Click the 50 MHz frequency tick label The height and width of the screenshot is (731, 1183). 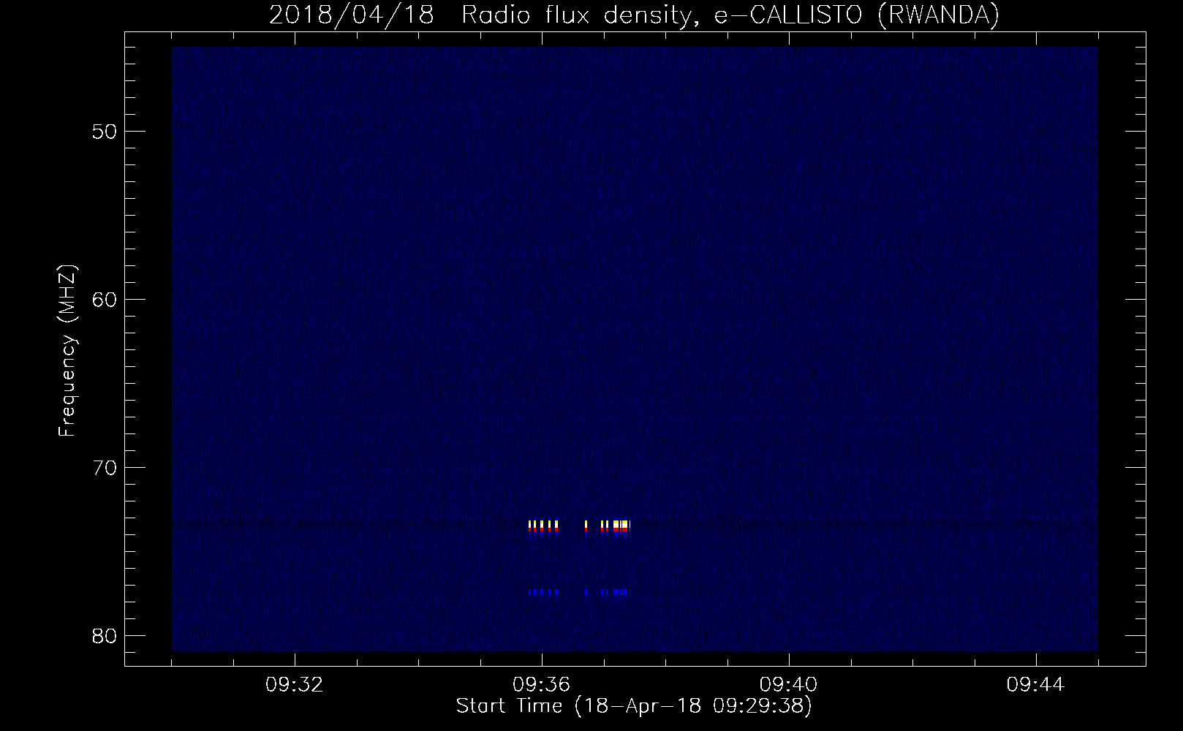coord(104,131)
